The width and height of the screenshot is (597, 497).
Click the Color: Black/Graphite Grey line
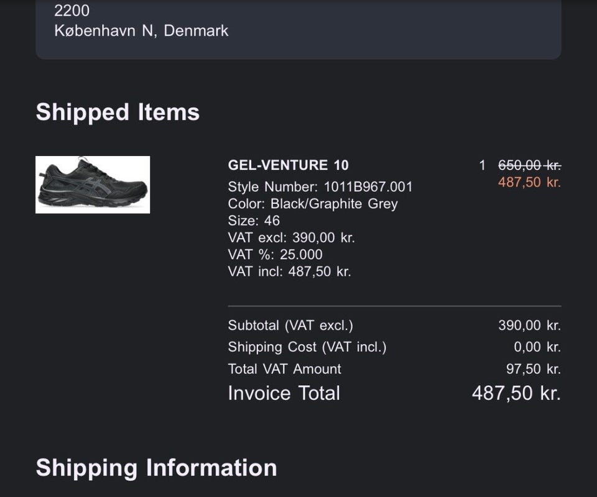pos(313,204)
